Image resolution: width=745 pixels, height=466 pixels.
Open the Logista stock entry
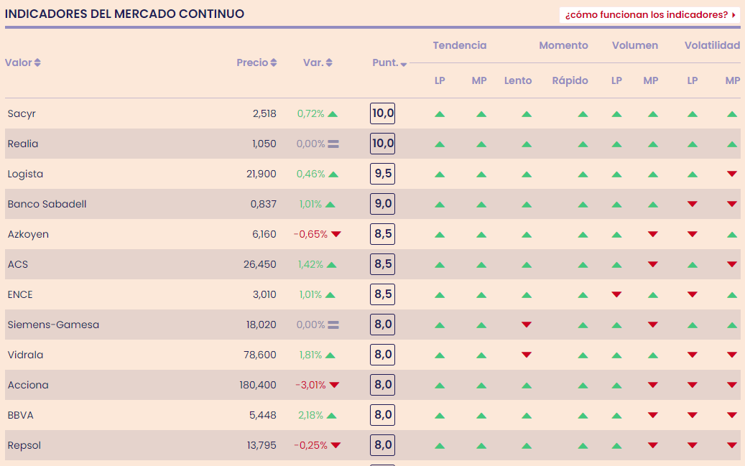pyautogui.click(x=25, y=174)
